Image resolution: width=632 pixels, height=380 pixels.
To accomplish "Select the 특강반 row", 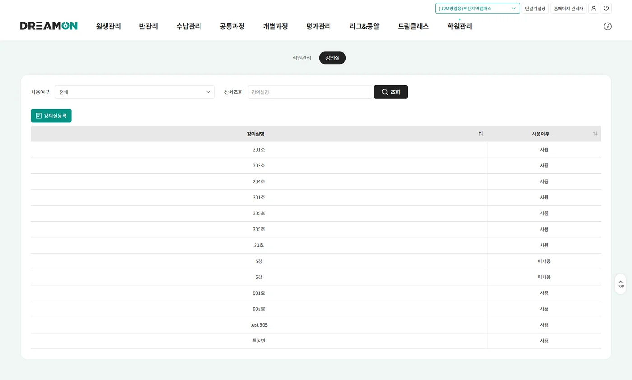I will point(316,341).
